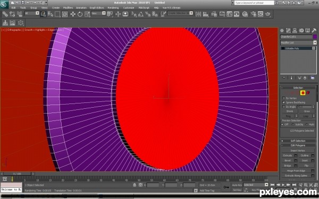The image size is (319, 199).
Task: Select the Select and Link tool
Action: (x=5, y=14)
